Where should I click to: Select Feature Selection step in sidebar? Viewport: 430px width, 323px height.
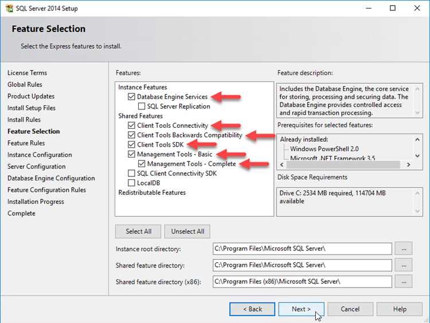pyautogui.click(x=33, y=132)
